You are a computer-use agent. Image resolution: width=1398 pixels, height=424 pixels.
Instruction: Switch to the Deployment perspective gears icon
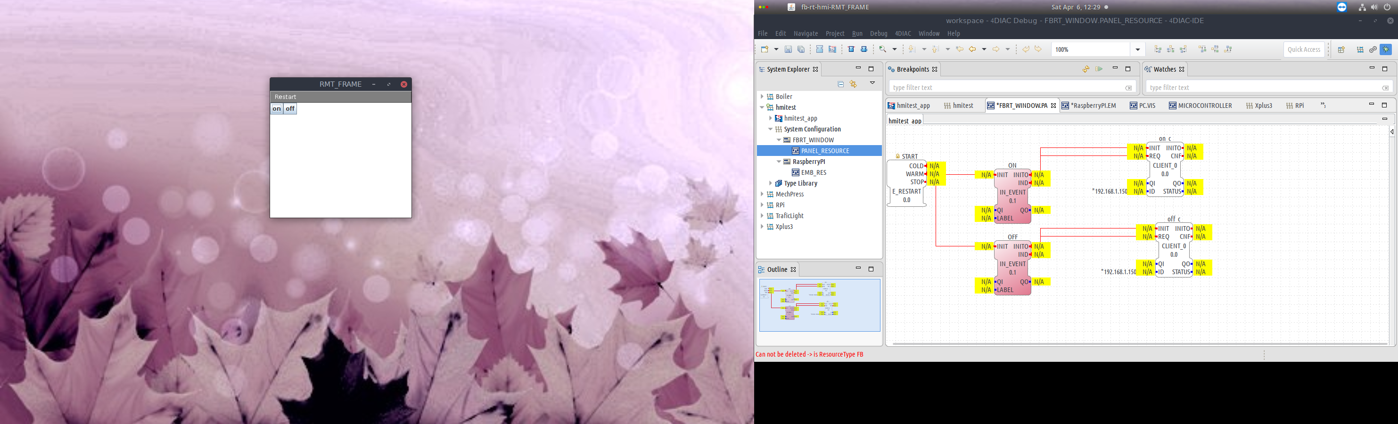click(1373, 49)
